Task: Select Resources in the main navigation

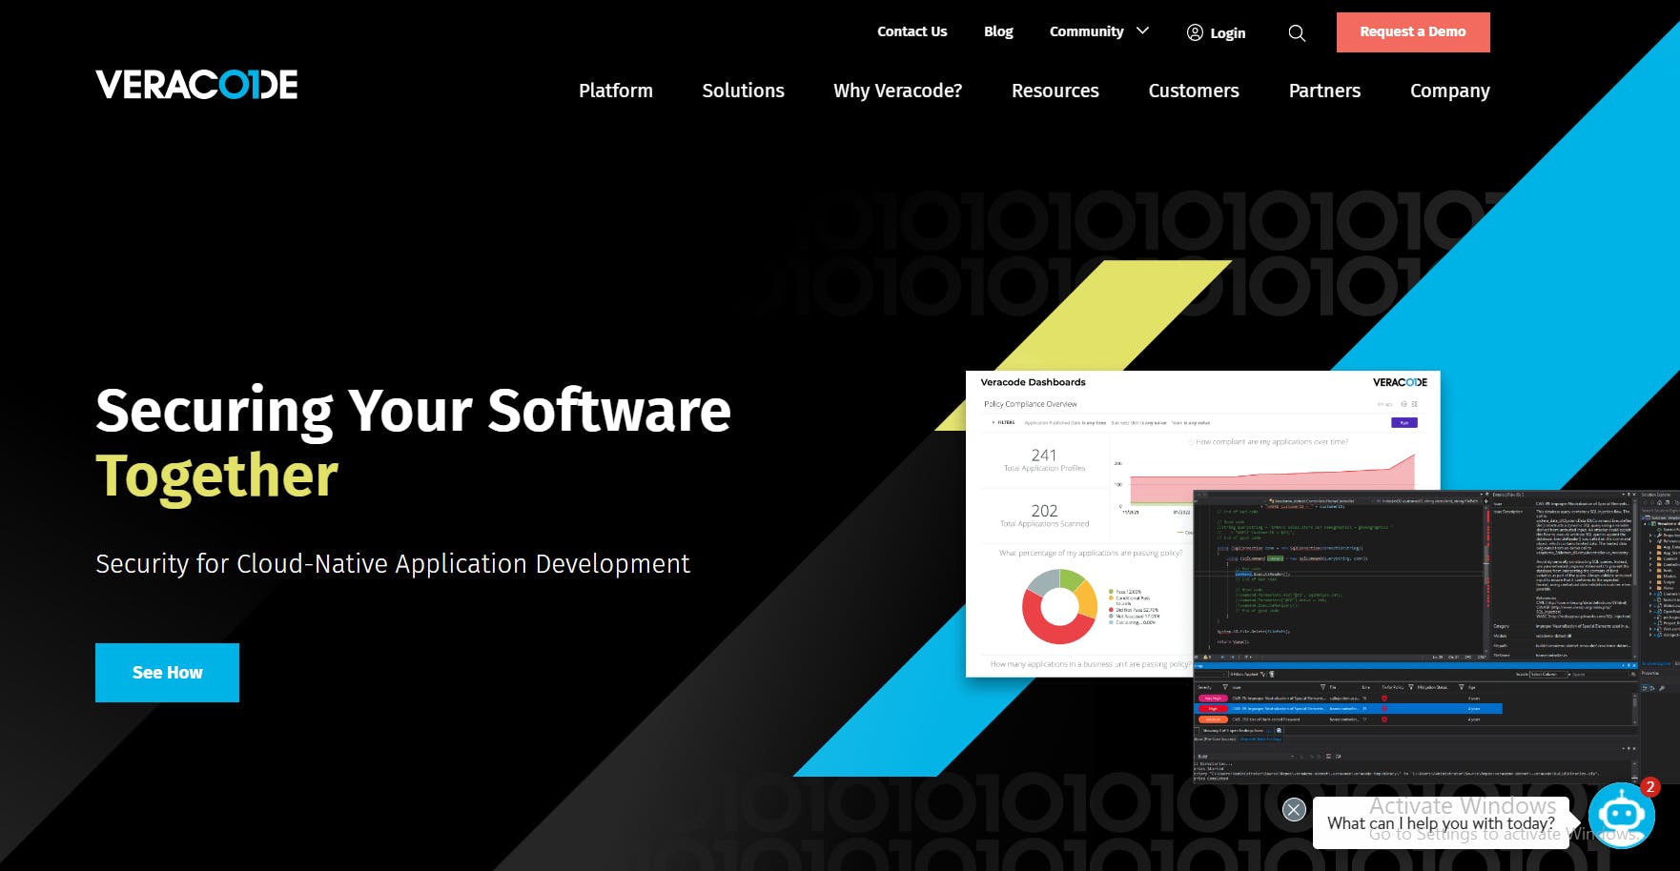Action: 1055,91
